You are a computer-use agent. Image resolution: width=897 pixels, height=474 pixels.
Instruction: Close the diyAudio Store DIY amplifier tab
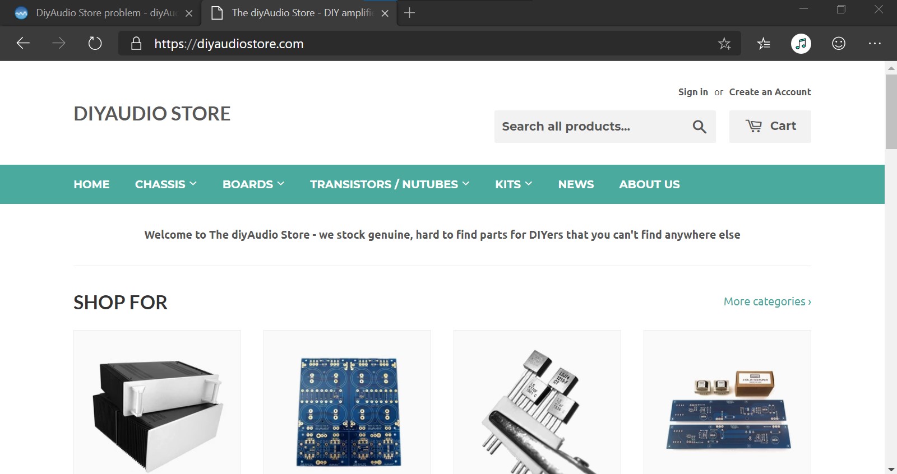(385, 13)
